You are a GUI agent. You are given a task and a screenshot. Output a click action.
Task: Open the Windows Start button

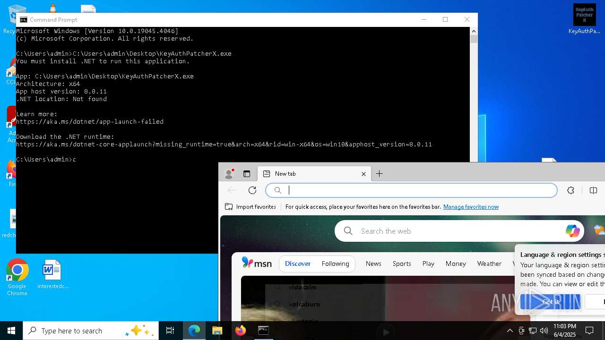click(11, 331)
